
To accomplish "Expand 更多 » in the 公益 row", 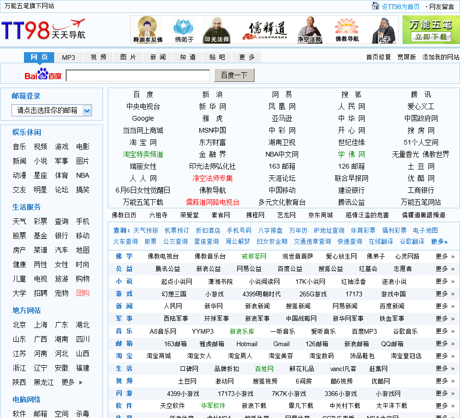I will tap(445, 269).
